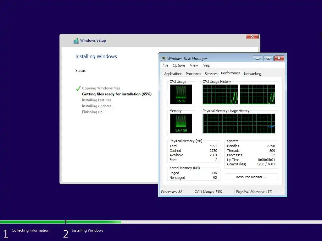Click the 'Installing Windows' heading in Setup

point(96,56)
